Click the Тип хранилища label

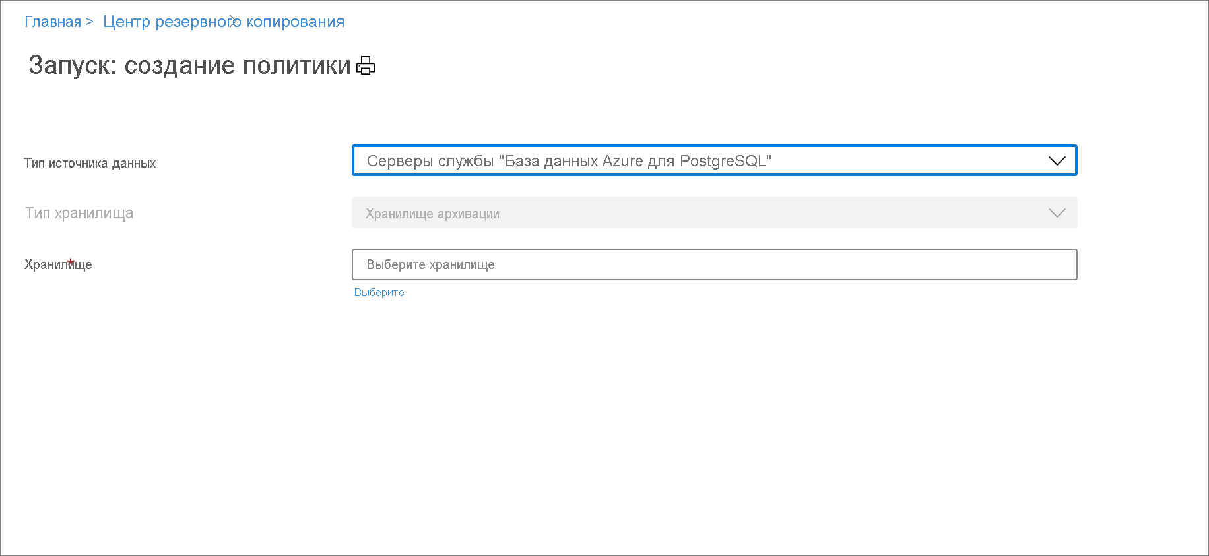click(79, 213)
